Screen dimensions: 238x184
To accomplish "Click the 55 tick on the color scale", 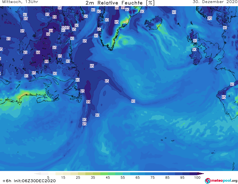I will tap(123, 177).
